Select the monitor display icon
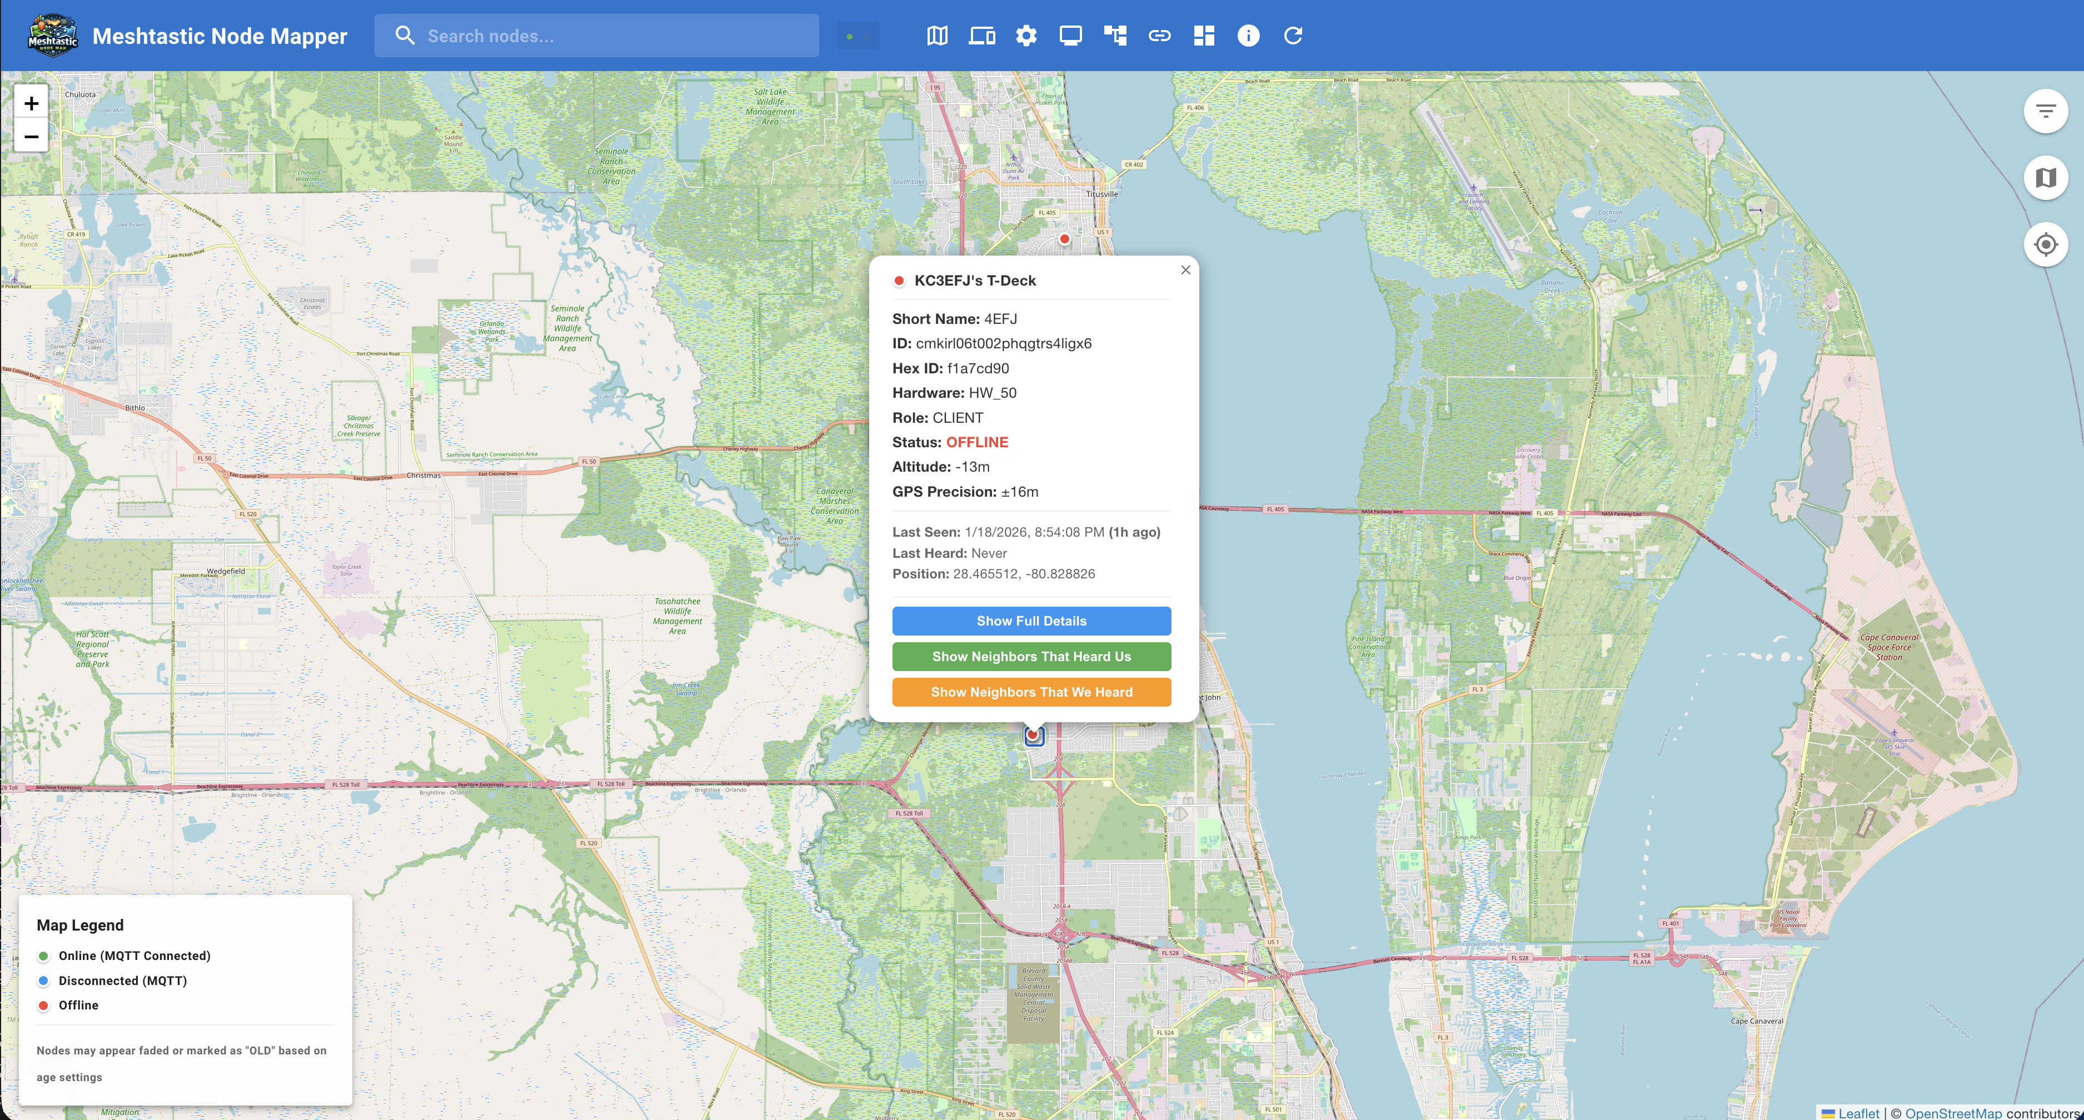Viewport: 2084px width, 1120px height. (x=1070, y=36)
